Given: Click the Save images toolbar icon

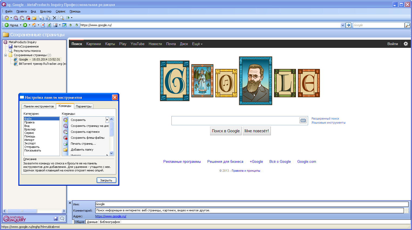Looking at the screenshot, I should [22, 18].
